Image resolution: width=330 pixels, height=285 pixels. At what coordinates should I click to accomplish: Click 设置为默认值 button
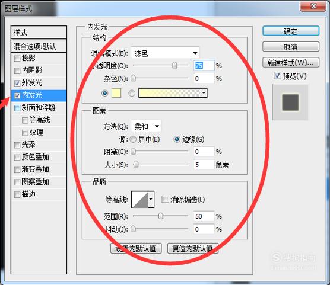point(136,248)
